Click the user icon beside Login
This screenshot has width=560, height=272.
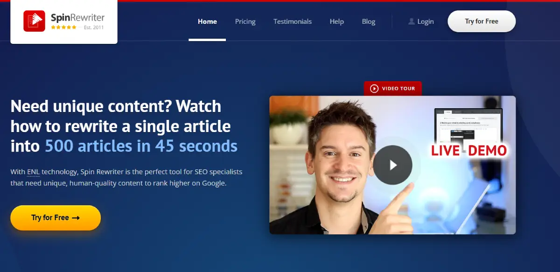411,21
